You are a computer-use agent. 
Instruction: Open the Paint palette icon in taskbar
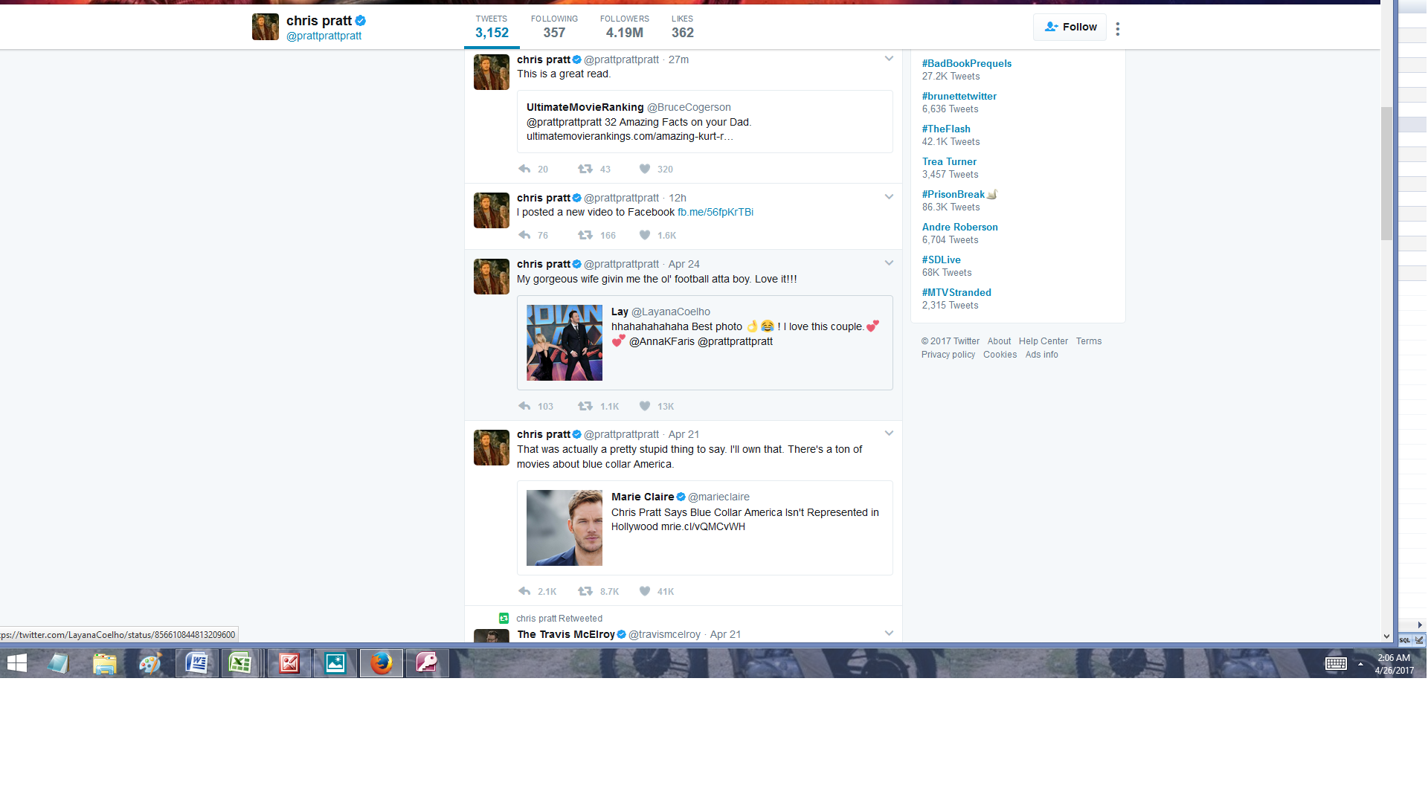[x=150, y=663]
